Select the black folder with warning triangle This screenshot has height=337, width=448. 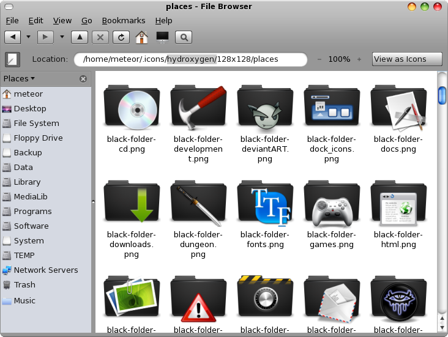pyautogui.click(x=198, y=298)
